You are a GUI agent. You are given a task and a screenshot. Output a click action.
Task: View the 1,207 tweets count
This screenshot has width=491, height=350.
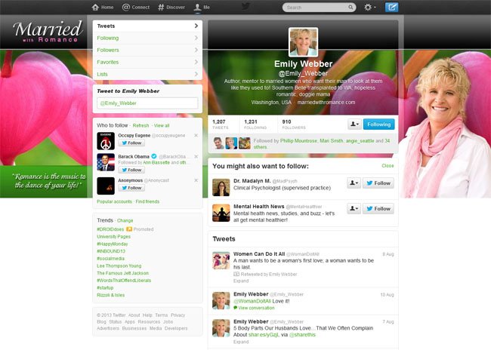tap(221, 124)
